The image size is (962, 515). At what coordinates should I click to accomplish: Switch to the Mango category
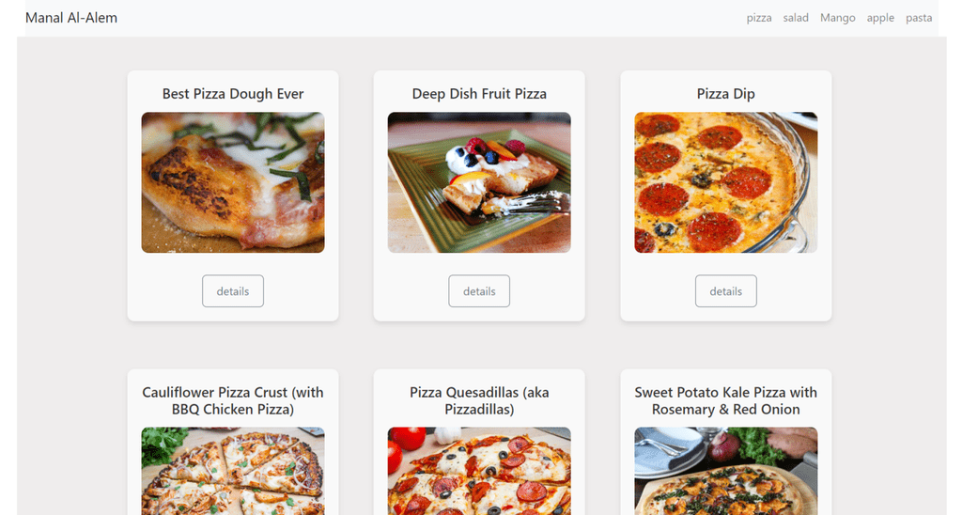[837, 18]
